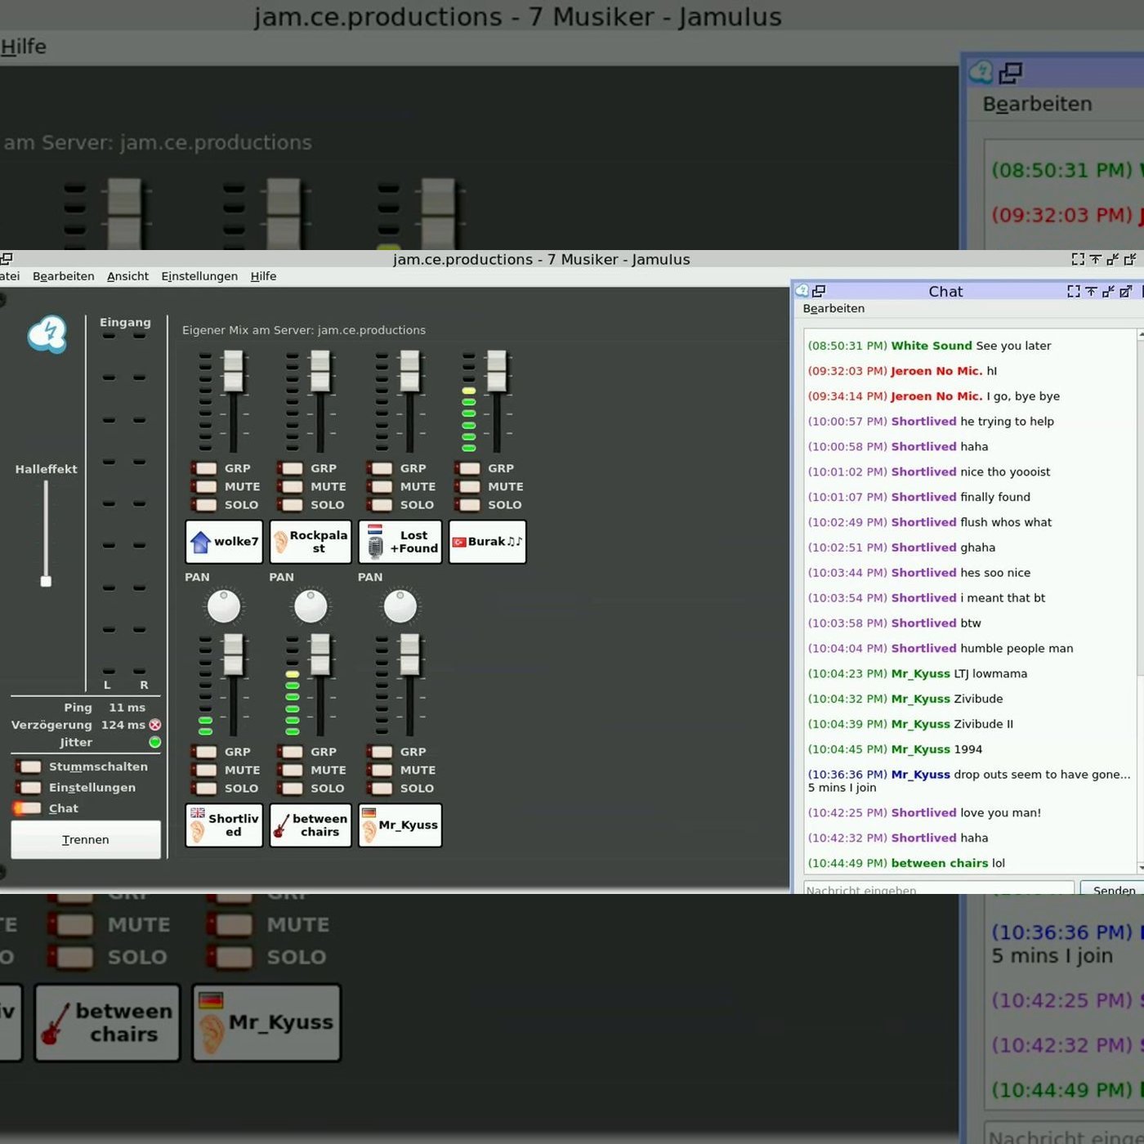Click the ear icon on Rockpalast's name tag
The image size is (1144, 1144).
(280, 542)
